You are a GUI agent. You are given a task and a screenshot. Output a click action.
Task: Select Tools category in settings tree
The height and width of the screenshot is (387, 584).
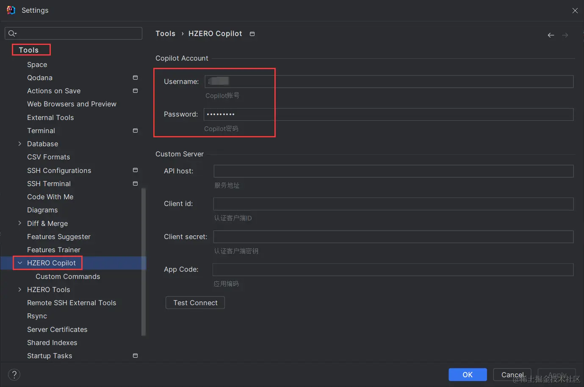point(29,50)
